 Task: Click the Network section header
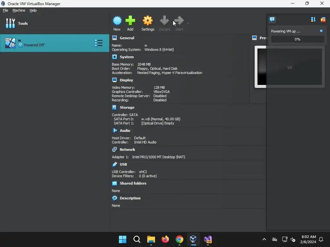click(x=127, y=150)
